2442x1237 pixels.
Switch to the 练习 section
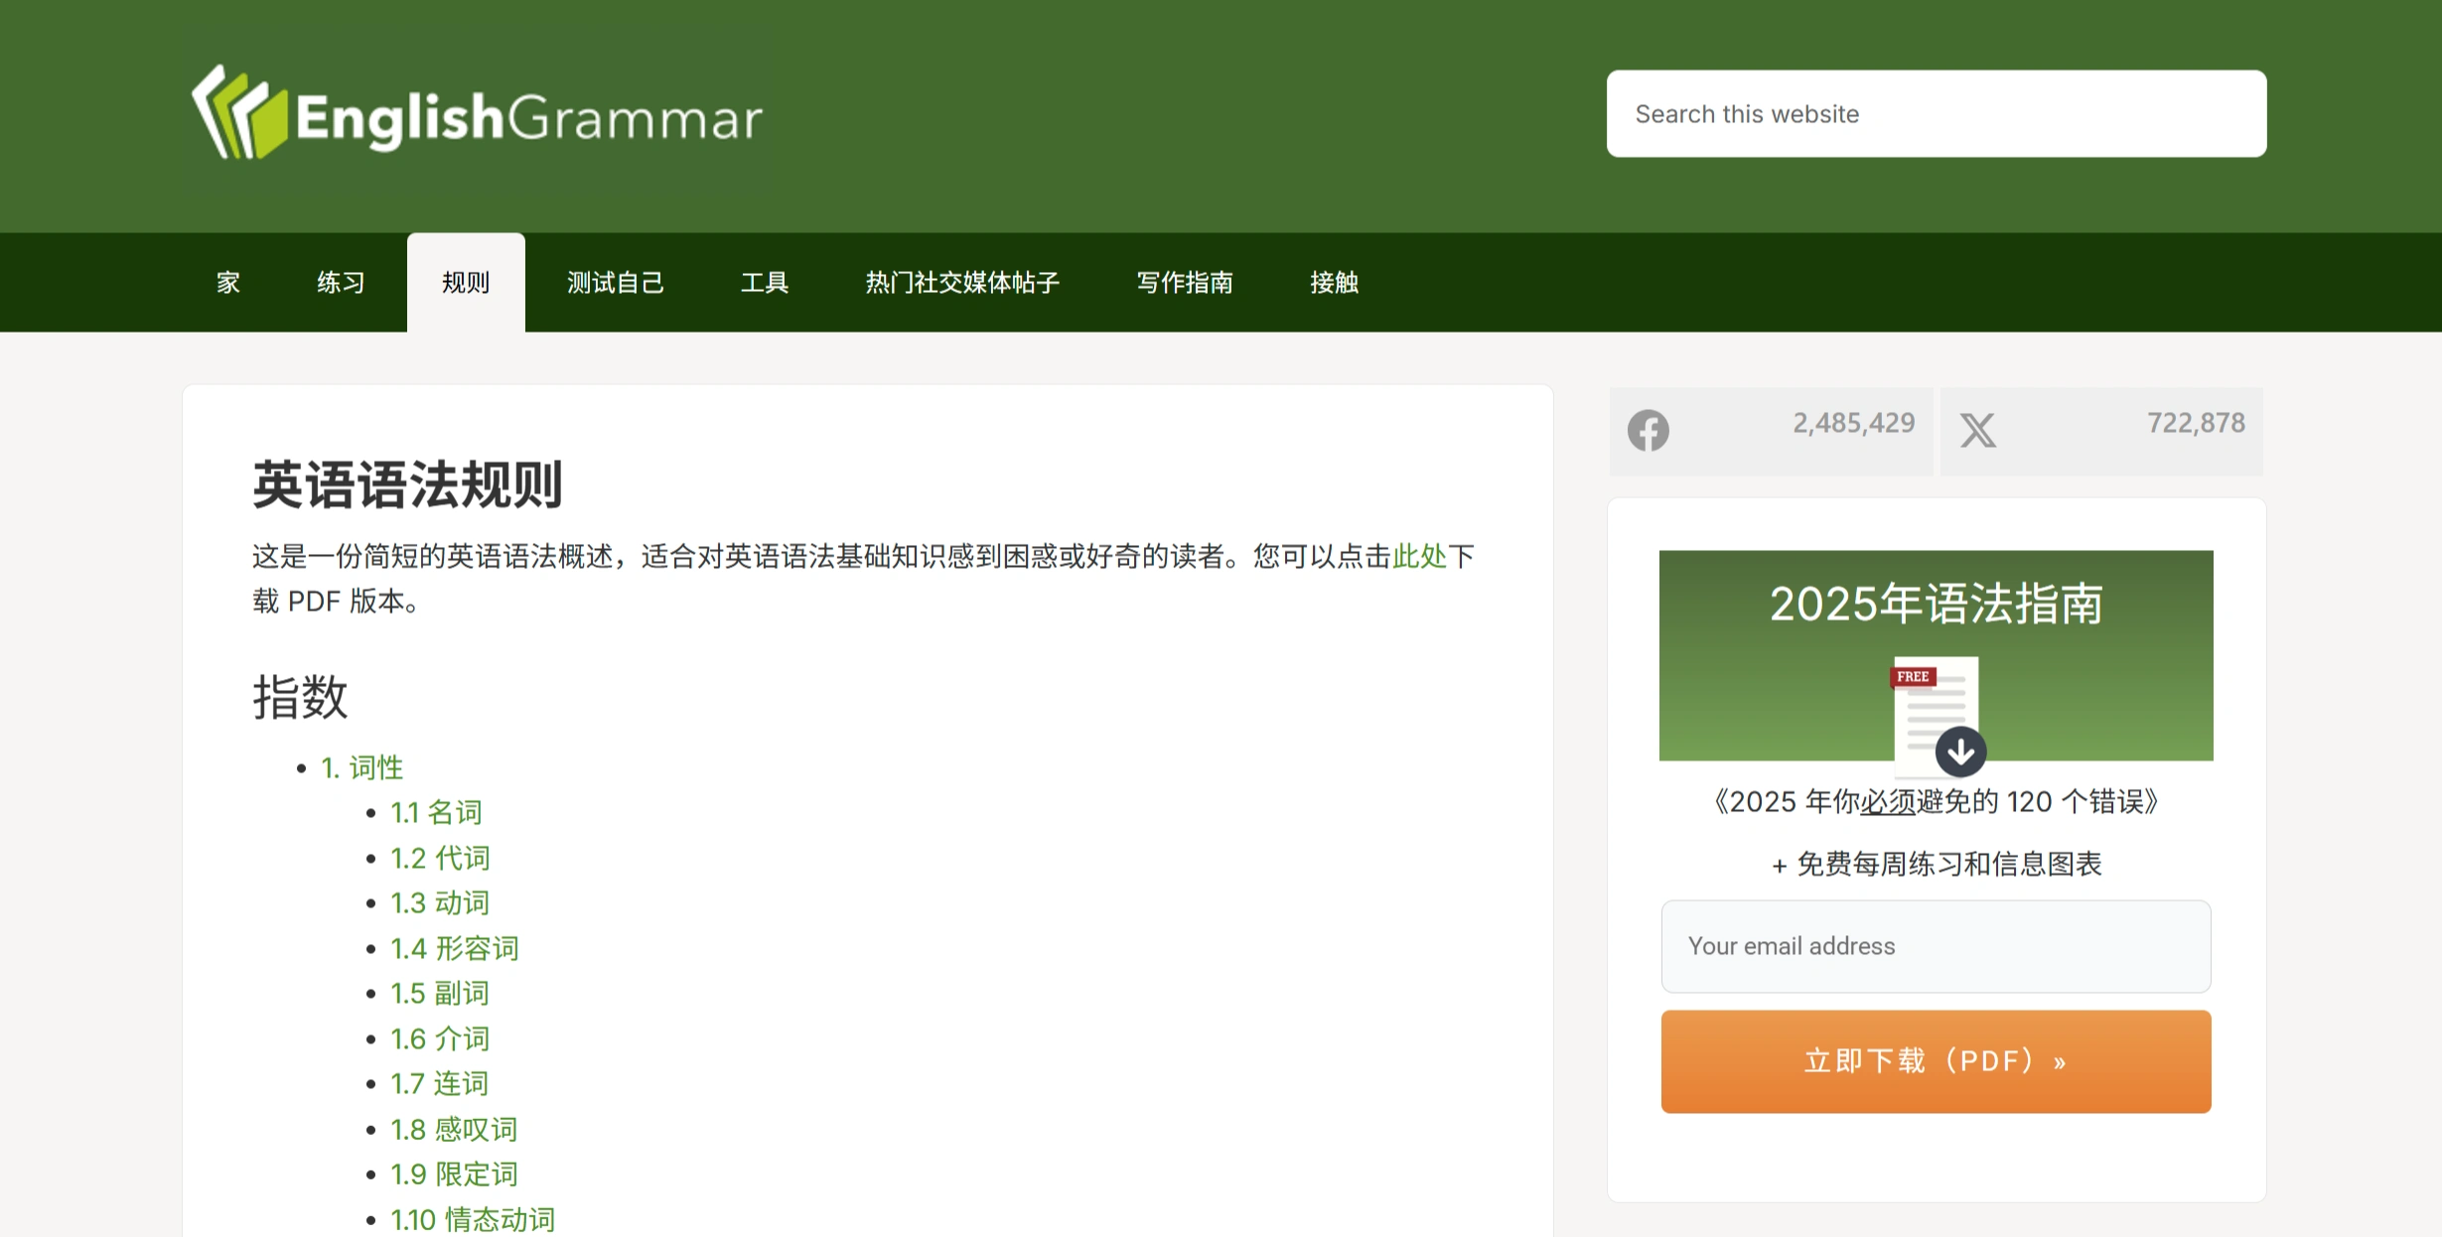[340, 283]
